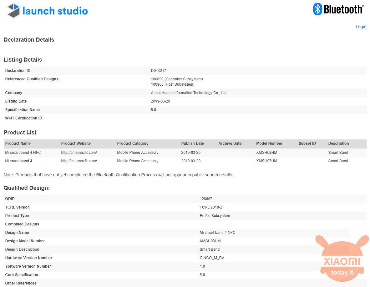Click TCRL 2018-2 value
The width and height of the screenshot is (370, 287).
pyautogui.click(x=211, y=207)
